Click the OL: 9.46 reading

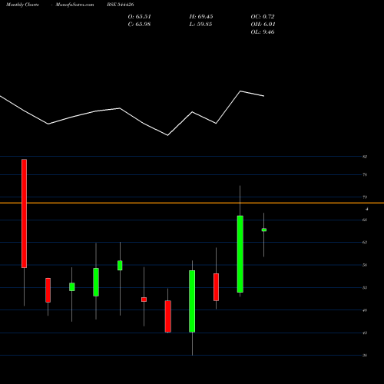(263, 32)
